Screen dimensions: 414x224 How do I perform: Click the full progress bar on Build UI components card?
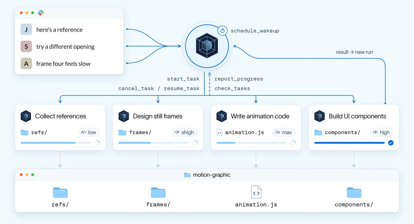tap(350, 143)
